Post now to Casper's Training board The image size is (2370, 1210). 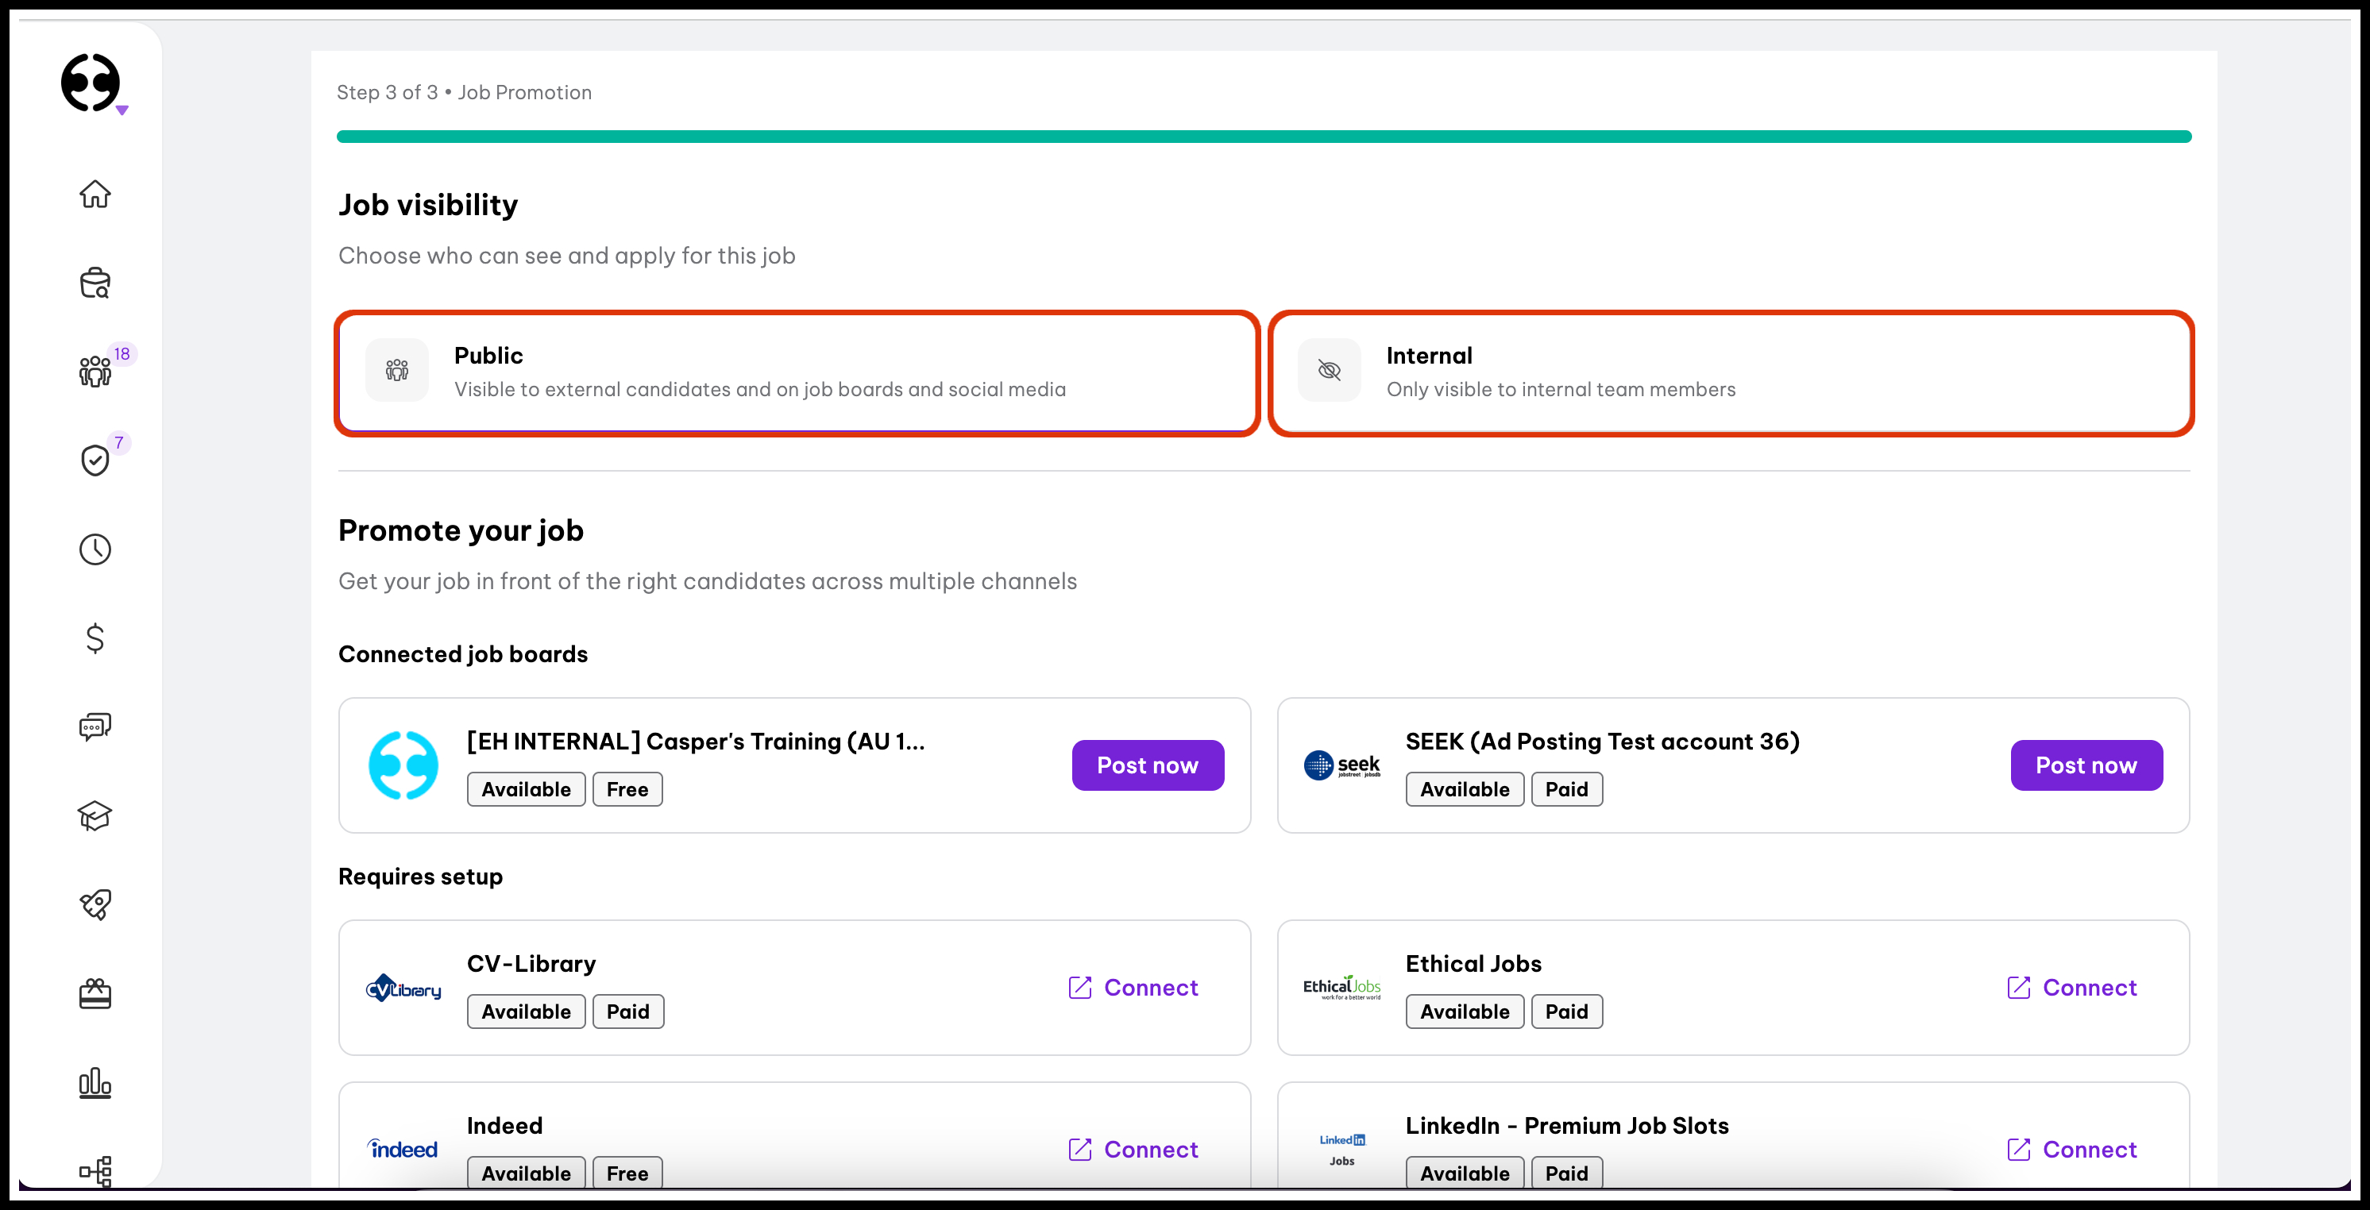[1146, 765]
